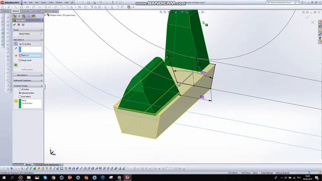The width and height of the screenshot is (322, 181).
Task: Expand Rubber track flyout tree node
Action: coord(45,15)
